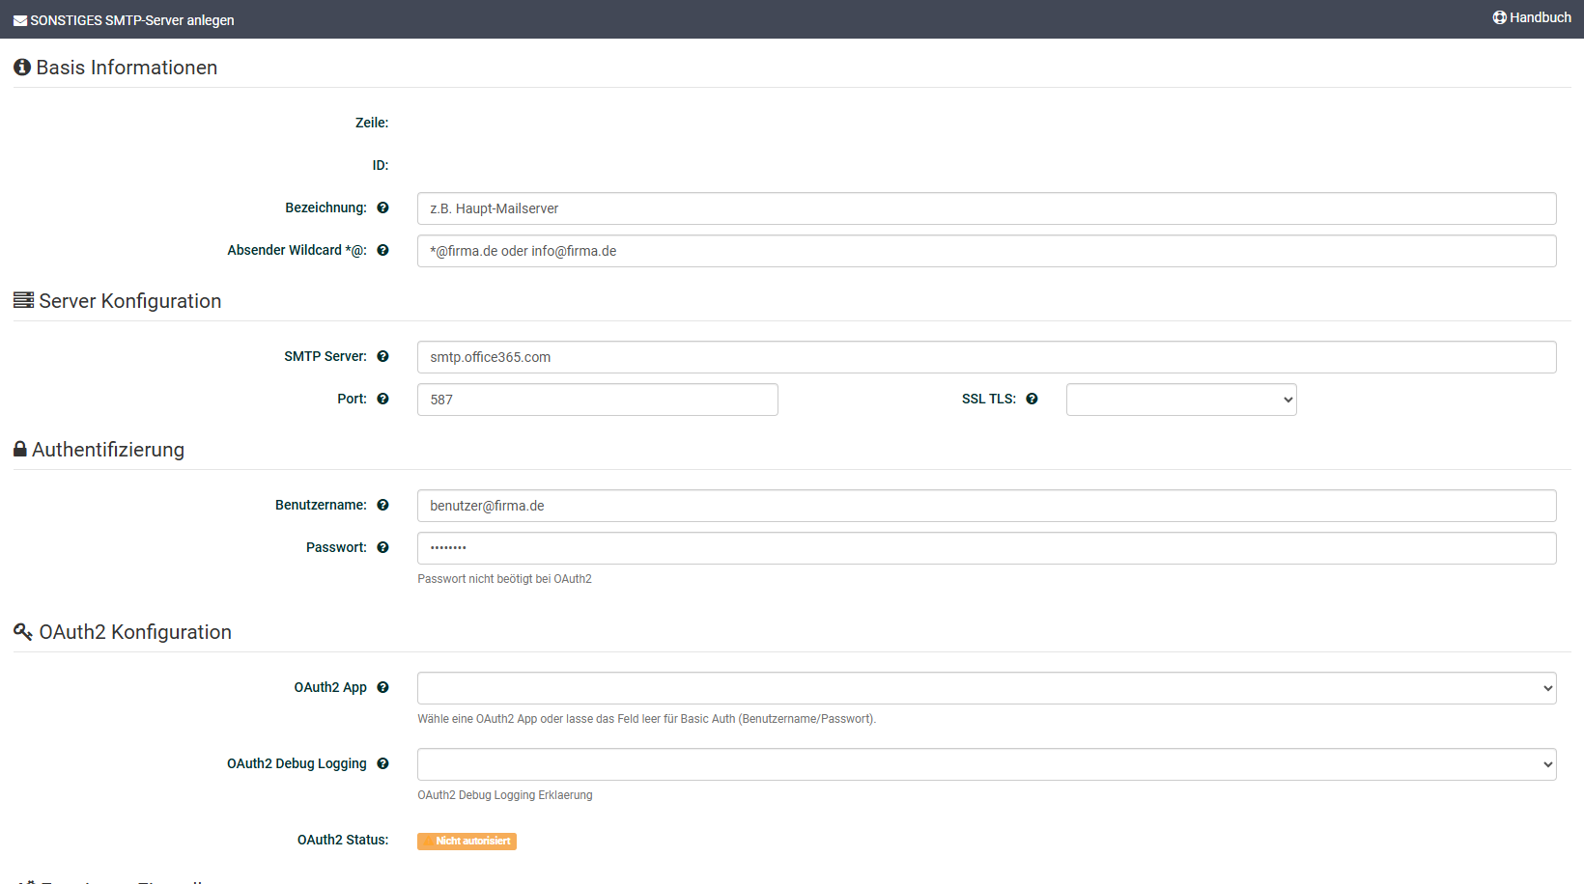Click help icon beside Absender Wildcard
Screen dimensions: 1584x884
coord(382,250)
